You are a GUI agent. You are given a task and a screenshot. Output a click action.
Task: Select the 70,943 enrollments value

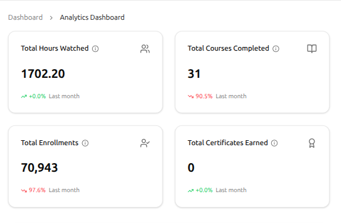[x=40, y=168]
